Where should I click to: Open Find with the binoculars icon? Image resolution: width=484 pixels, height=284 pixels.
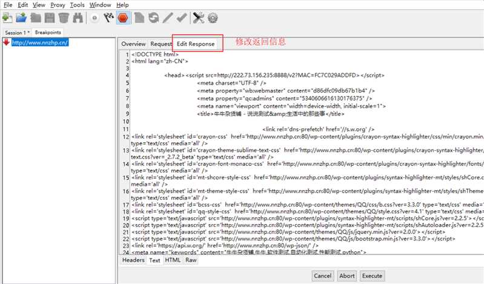coord(78,18)
